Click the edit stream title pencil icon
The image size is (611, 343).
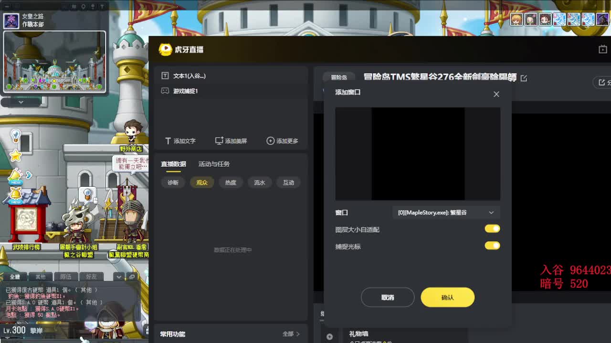tap(524, 78)
